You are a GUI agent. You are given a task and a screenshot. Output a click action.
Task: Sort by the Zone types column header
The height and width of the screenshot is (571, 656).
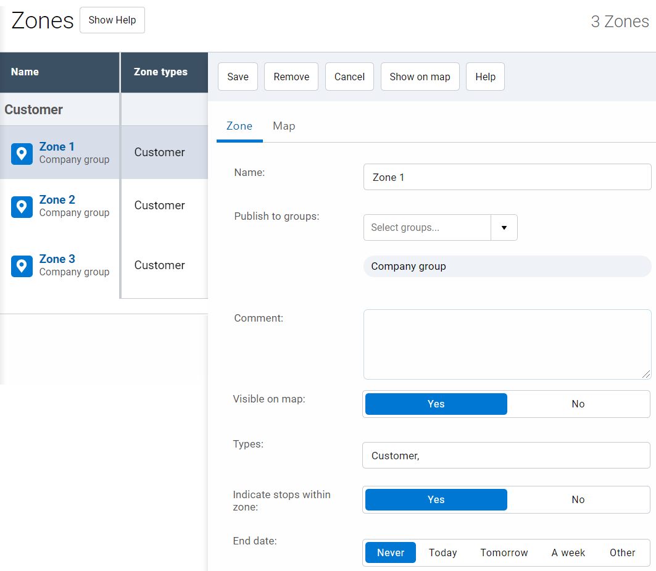pos(164,72)
